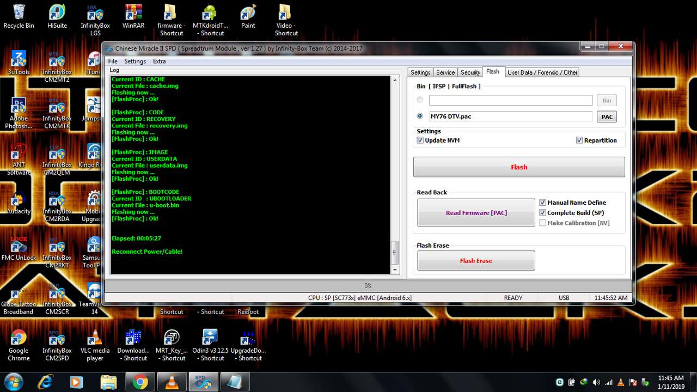Screen dimensions: 697x392
Task: Switch to the Security tab
Action: pyautogui.click(x=470, y=72)
